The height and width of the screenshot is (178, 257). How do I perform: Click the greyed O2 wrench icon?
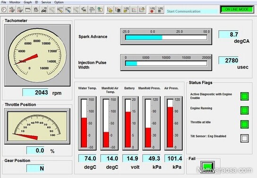coord(76,9)
